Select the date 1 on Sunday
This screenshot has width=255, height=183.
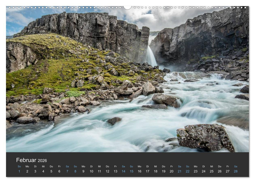[x=19, y=171]
